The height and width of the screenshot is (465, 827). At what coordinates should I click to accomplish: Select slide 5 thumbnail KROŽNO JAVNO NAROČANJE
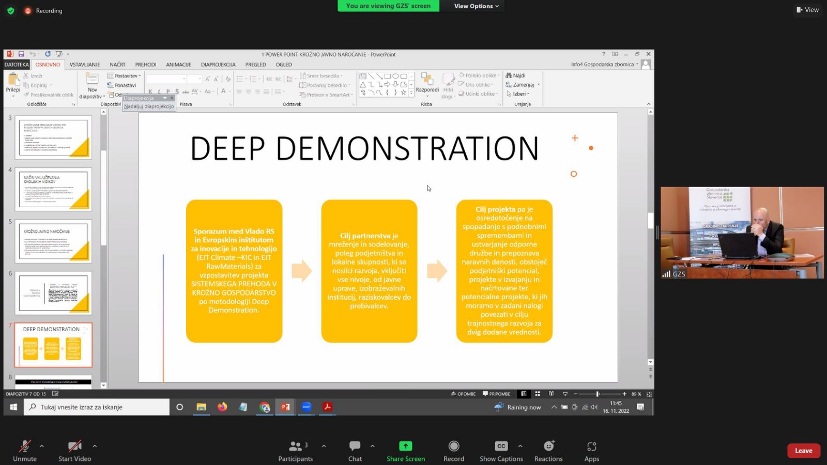pyautogui.click(x=53, y=241)
